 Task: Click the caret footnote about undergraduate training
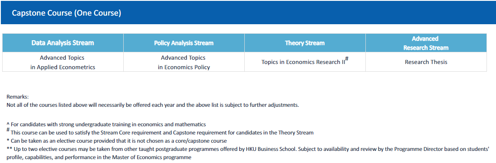(x=106, y=125)
